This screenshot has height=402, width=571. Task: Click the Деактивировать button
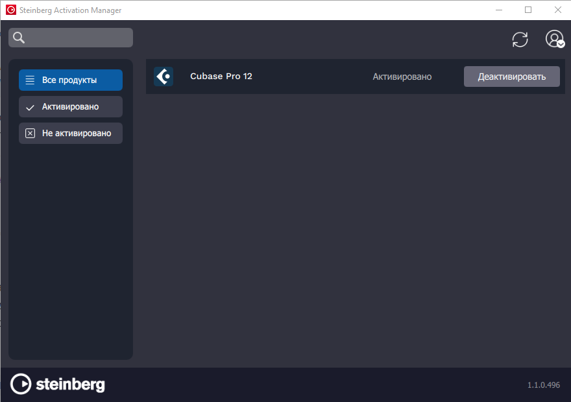click(512, 77)
